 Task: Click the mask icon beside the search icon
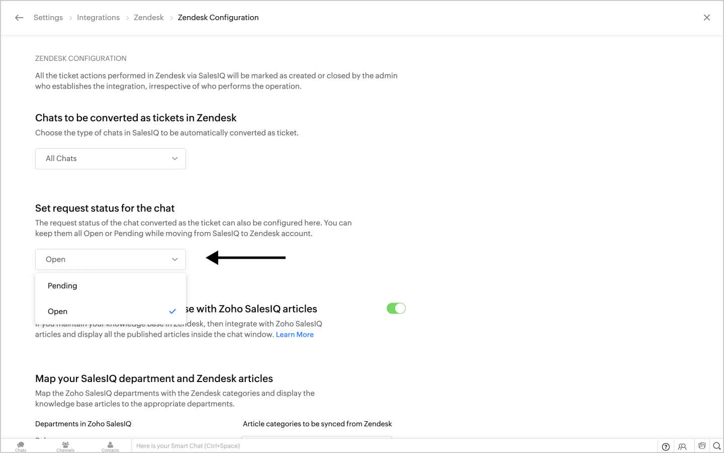click(702, 446)
